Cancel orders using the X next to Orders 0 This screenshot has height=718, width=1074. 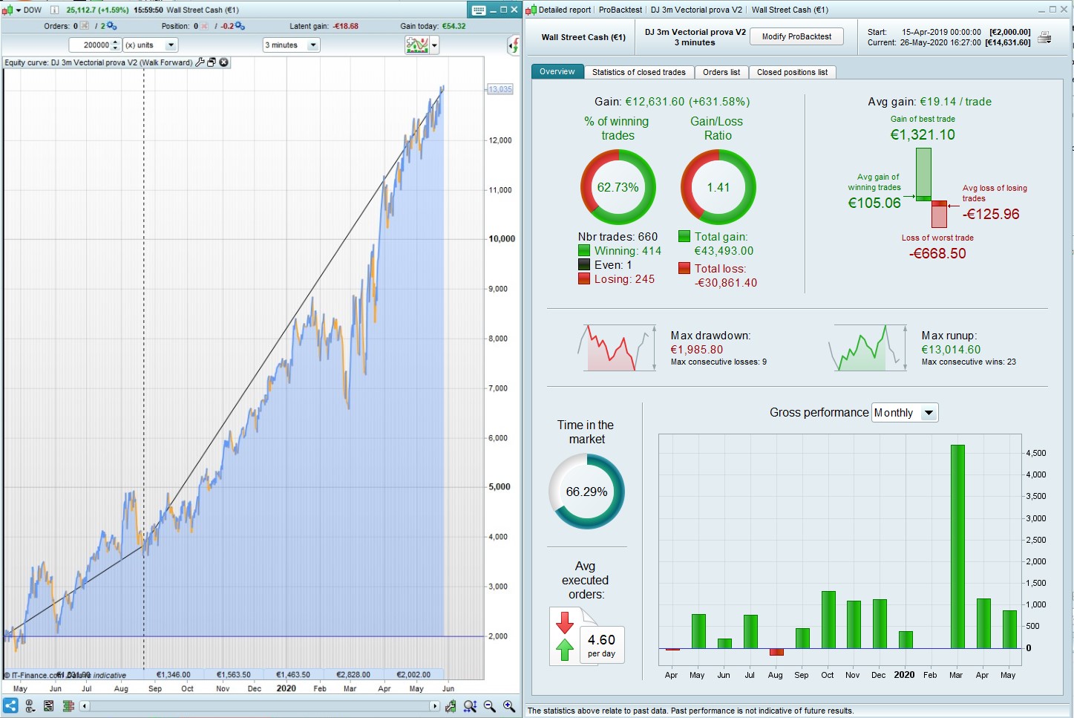pyautogui.click(x=85, y=26)
